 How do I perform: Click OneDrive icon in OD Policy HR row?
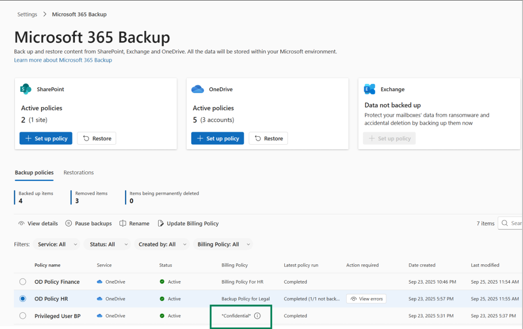coord(99,299)
